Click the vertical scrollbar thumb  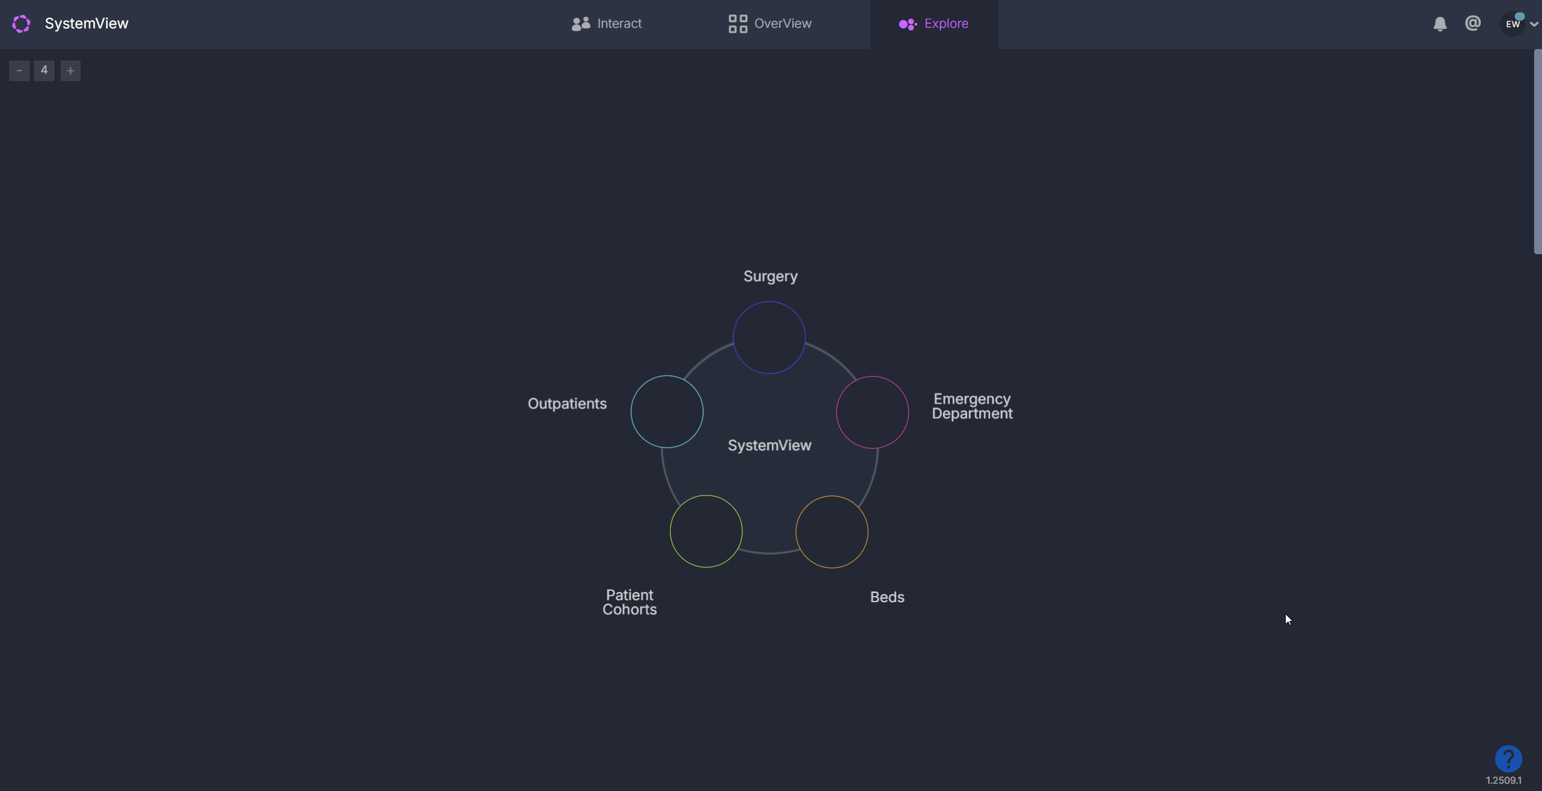[1537, 151]
